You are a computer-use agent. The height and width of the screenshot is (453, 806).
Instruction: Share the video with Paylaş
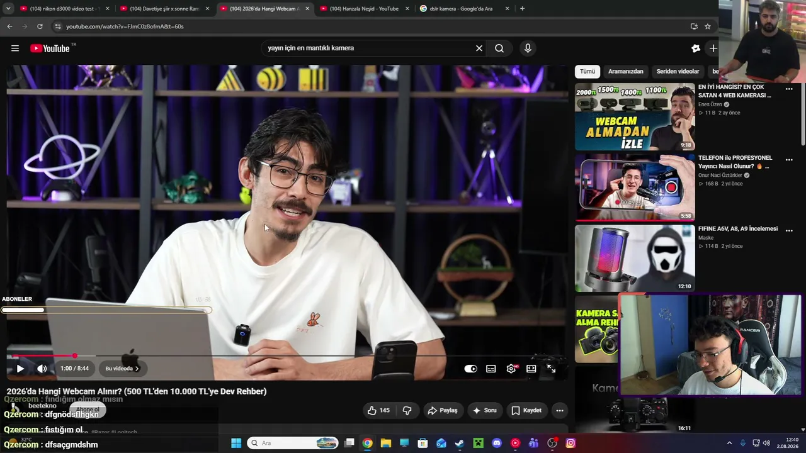(x=443, y=410)
